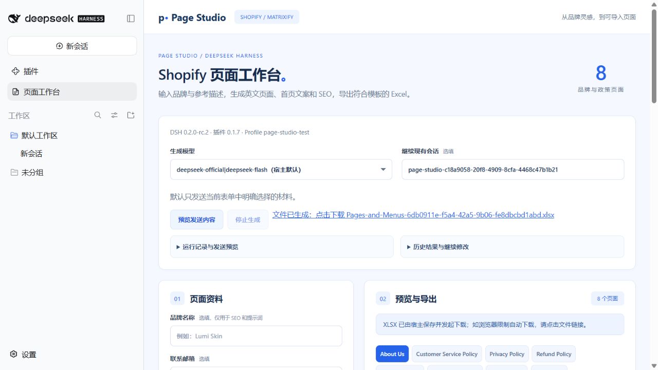Viewport: 658px width, 370px height.
Task: Collapse the sidebar panel icon
Action: (131, 18)
